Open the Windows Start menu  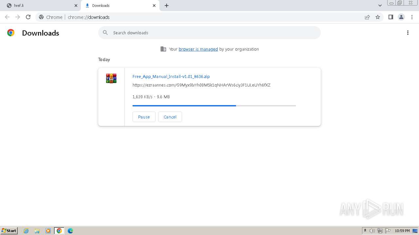[x=9, y=230]
